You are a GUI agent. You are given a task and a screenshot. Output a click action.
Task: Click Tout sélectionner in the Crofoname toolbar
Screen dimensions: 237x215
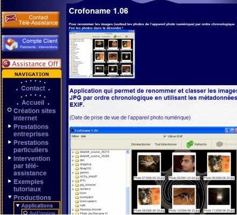point(166,144)
